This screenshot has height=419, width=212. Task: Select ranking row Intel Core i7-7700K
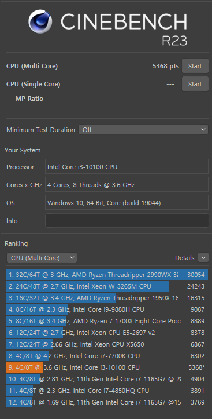pyautogui.click(x=107, y=356)
